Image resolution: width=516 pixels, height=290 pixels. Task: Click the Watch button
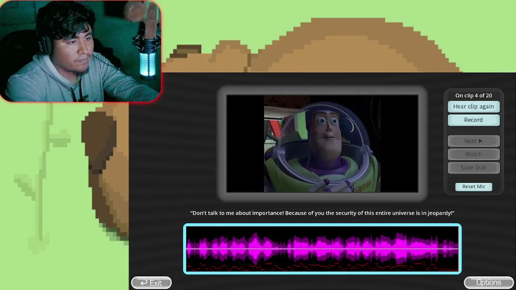point(474,154)
